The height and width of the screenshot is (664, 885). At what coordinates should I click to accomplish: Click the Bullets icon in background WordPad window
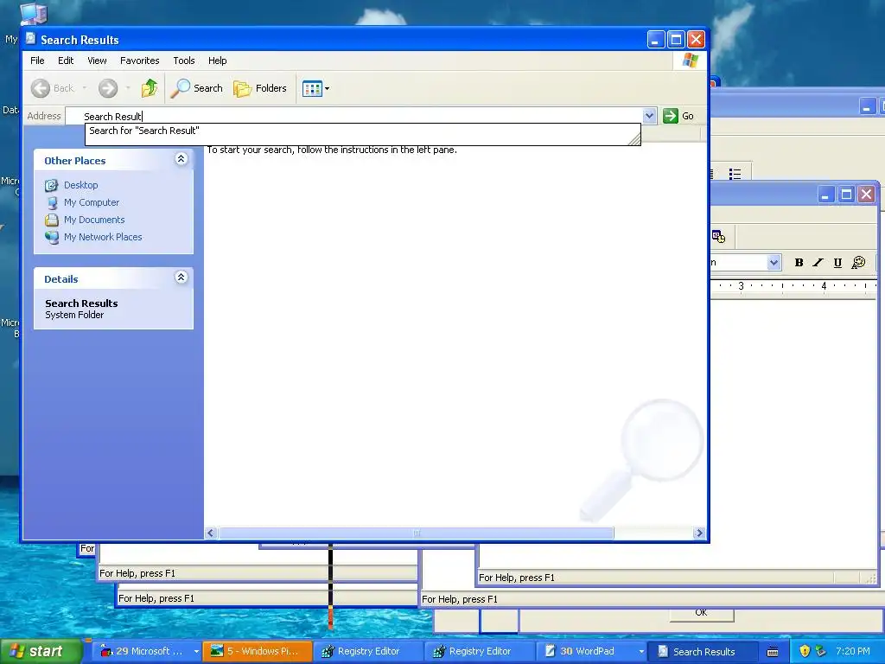[735, 174]
